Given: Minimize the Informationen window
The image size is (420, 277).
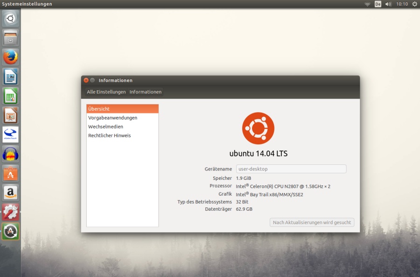Looking at the screenshot, I should tap(92, 80).
